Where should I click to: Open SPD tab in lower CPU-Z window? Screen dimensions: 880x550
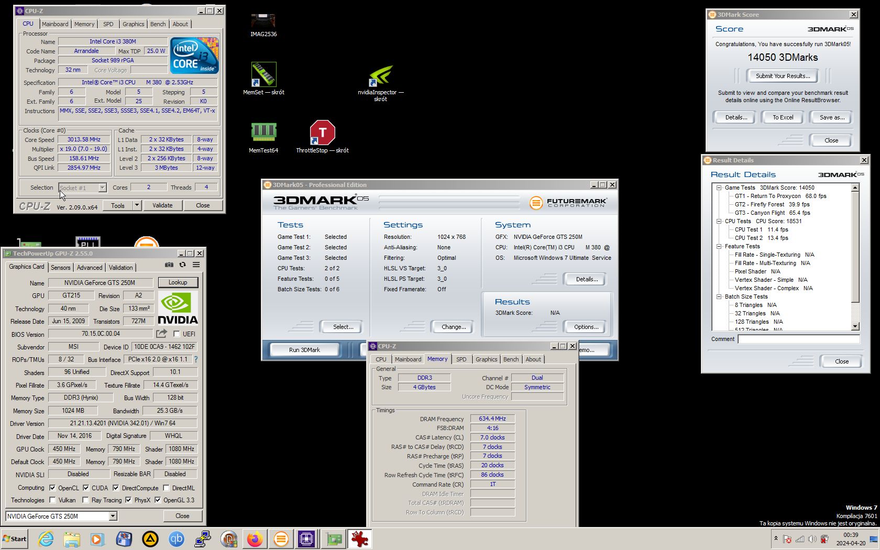click(461, 359)
